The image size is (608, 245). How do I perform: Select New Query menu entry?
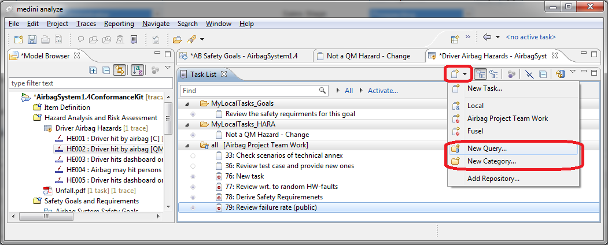(x=487, y=149)
